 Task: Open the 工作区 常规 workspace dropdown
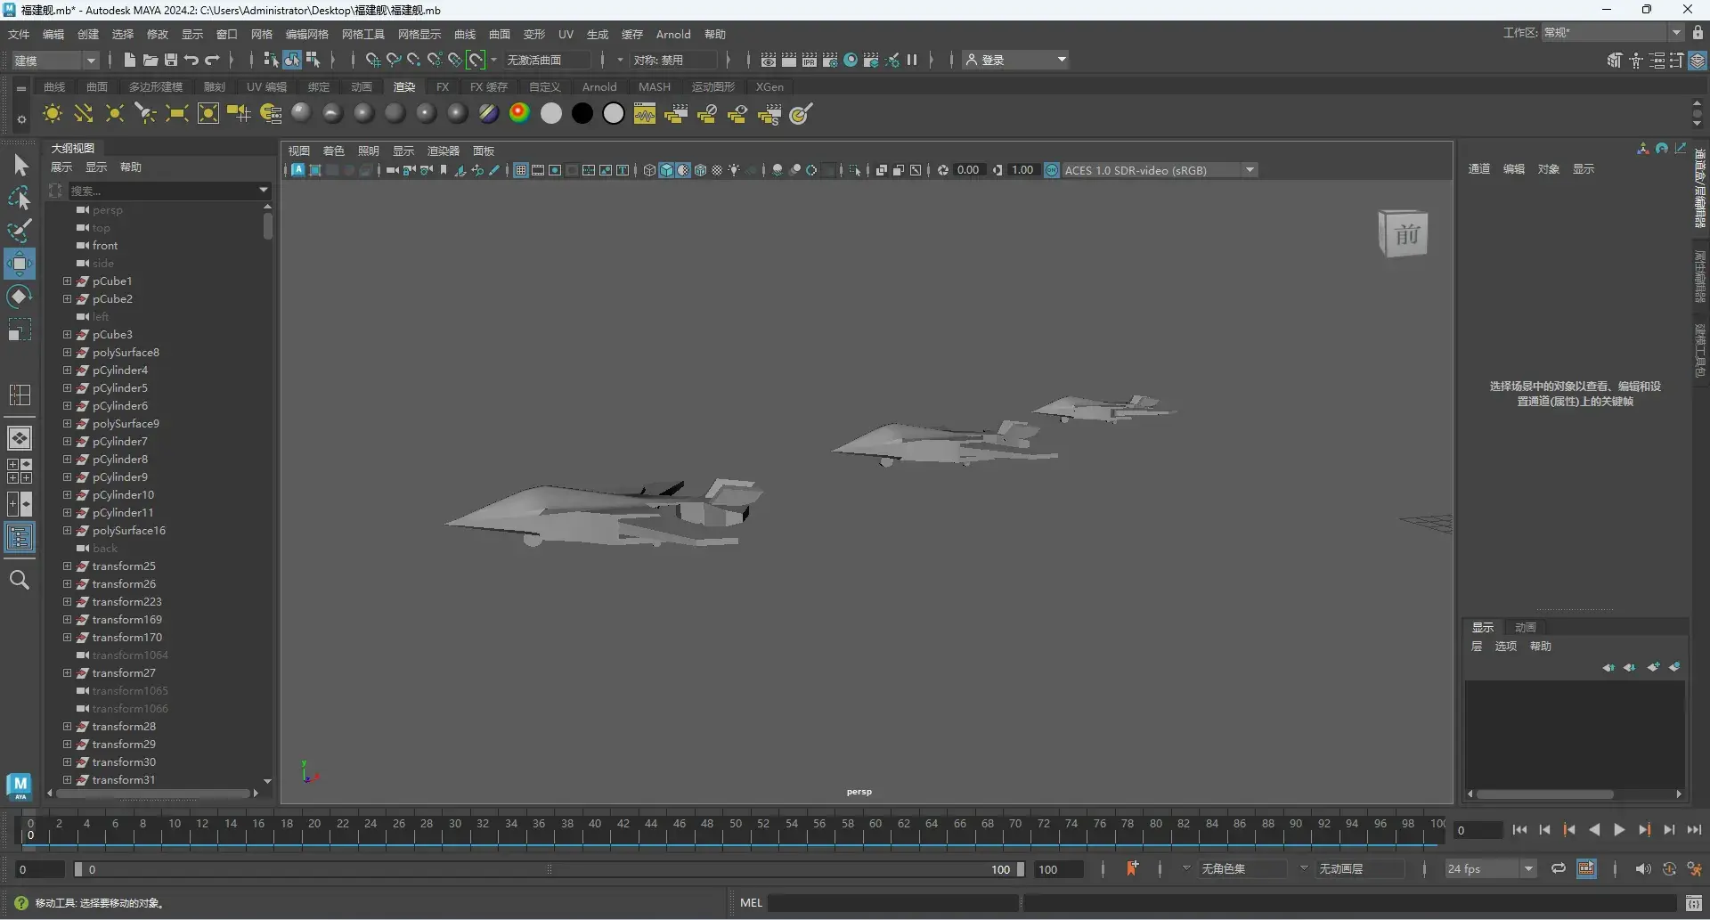tap(1612, 33)
